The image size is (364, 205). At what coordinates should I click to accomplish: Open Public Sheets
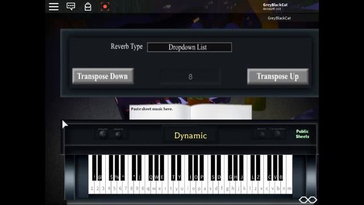click(x=302, y=134)
